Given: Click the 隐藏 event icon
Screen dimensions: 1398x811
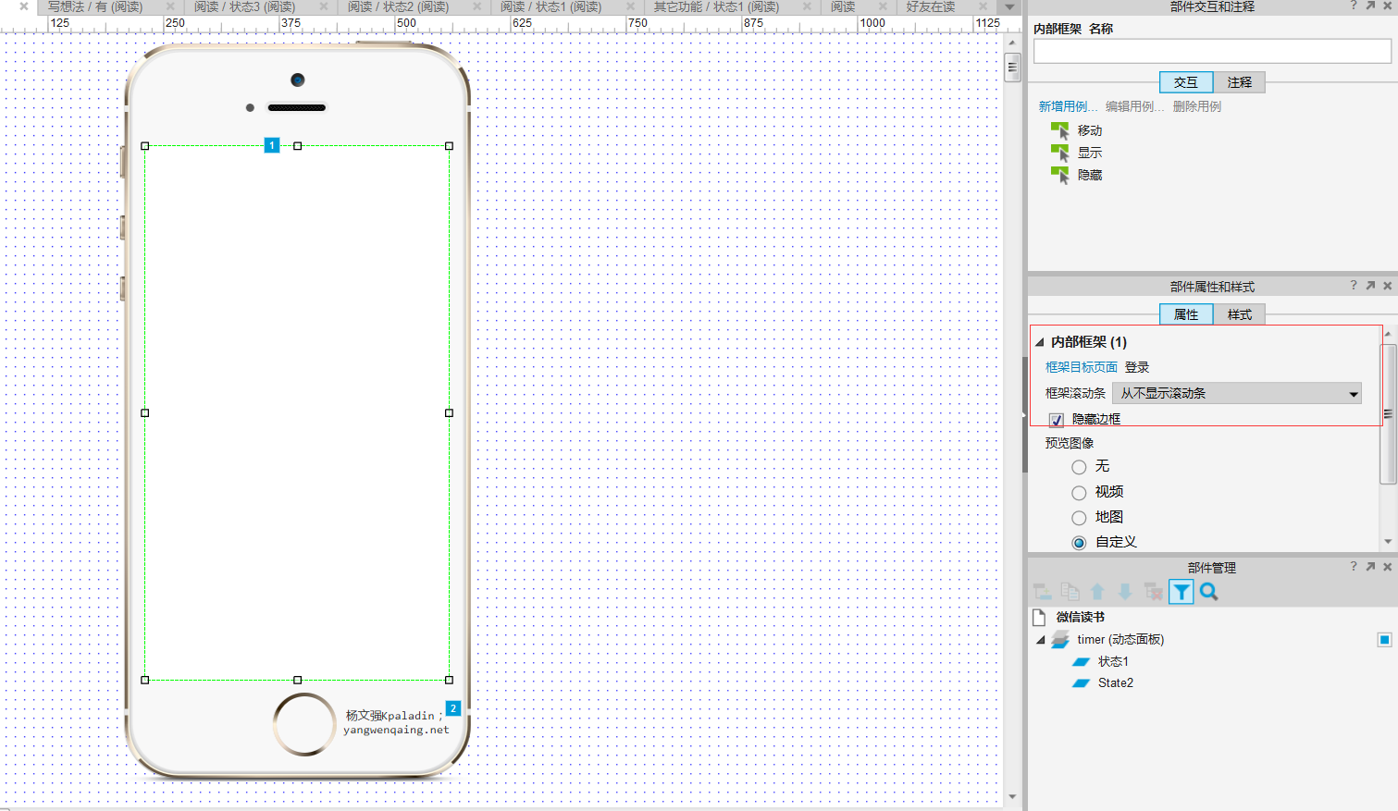Looking at the screenshot, I should [1060, 175].
